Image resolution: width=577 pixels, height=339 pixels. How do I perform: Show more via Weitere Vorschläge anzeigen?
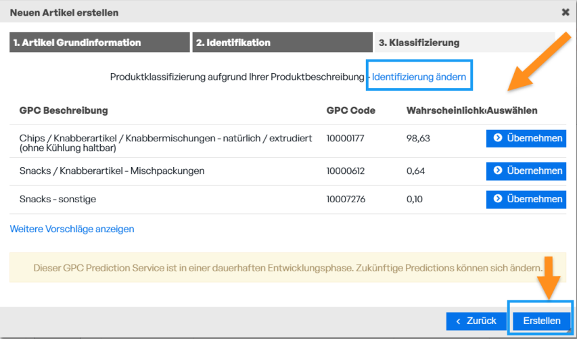pos(72,229)
